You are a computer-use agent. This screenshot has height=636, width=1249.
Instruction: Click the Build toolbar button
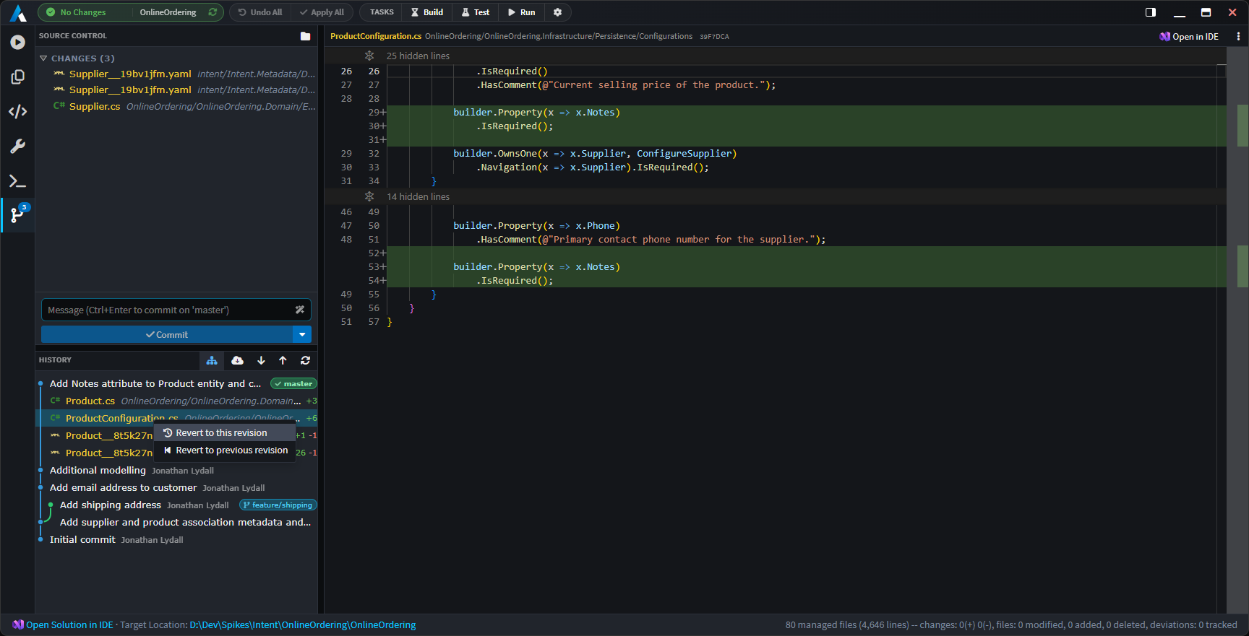[427, 12]
